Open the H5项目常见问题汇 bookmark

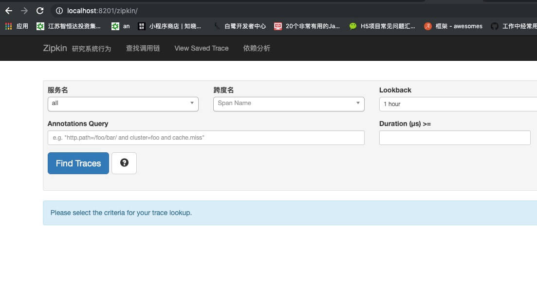382,26
